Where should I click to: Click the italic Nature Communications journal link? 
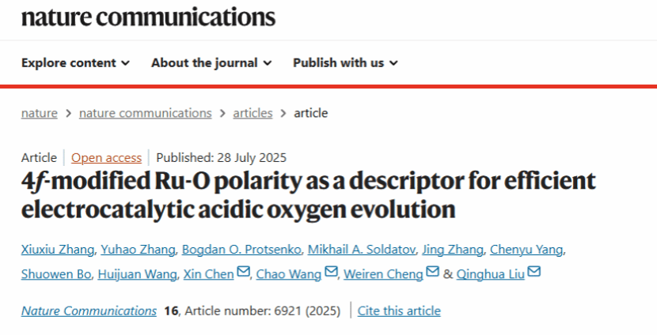(89, 311)
